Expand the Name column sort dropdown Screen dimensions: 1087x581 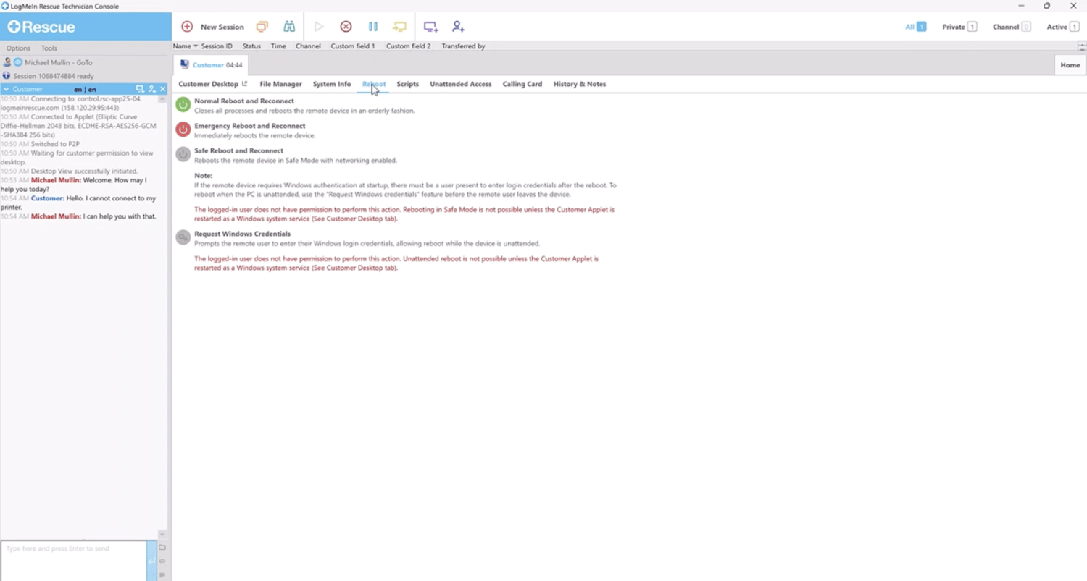click(x=196, y=46)
